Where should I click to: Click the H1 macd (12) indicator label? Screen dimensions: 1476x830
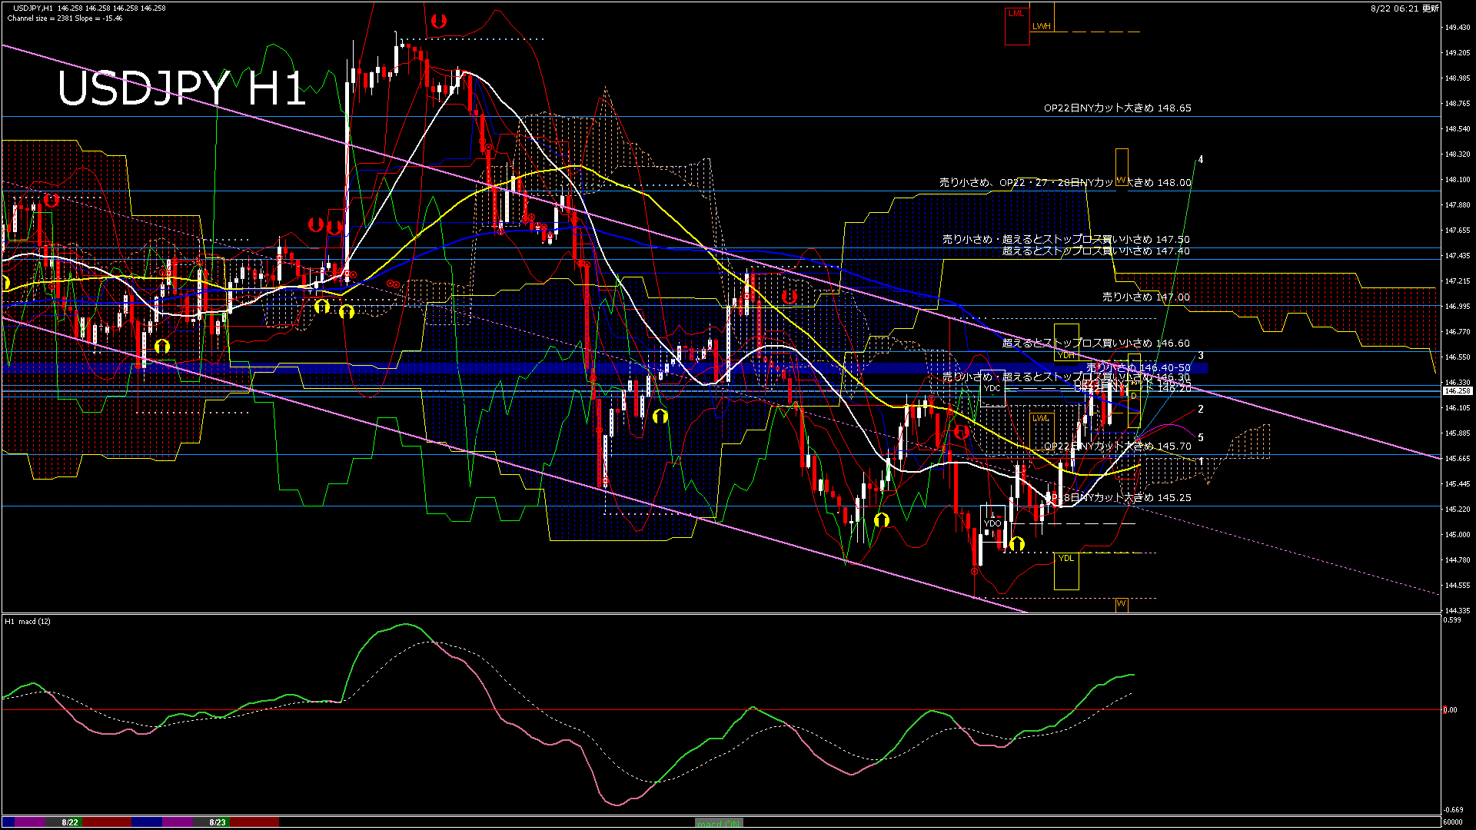tap(28, 621)
